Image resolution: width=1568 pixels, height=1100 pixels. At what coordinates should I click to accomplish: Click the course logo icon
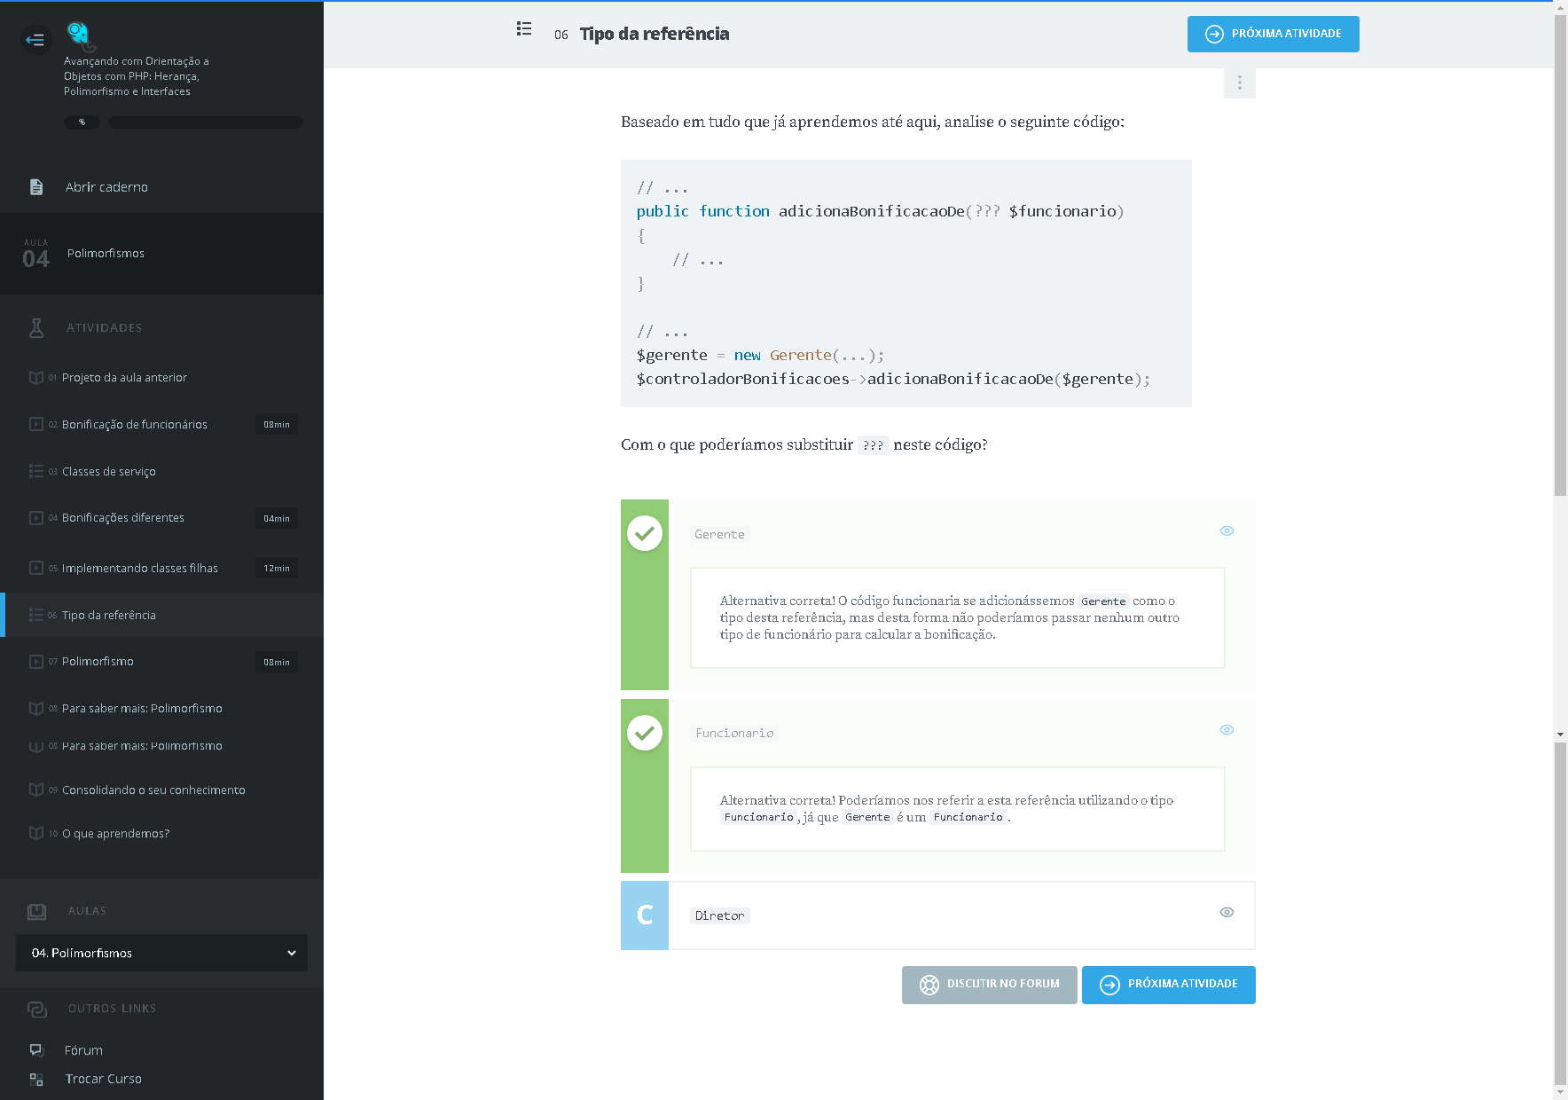[79, 34]
